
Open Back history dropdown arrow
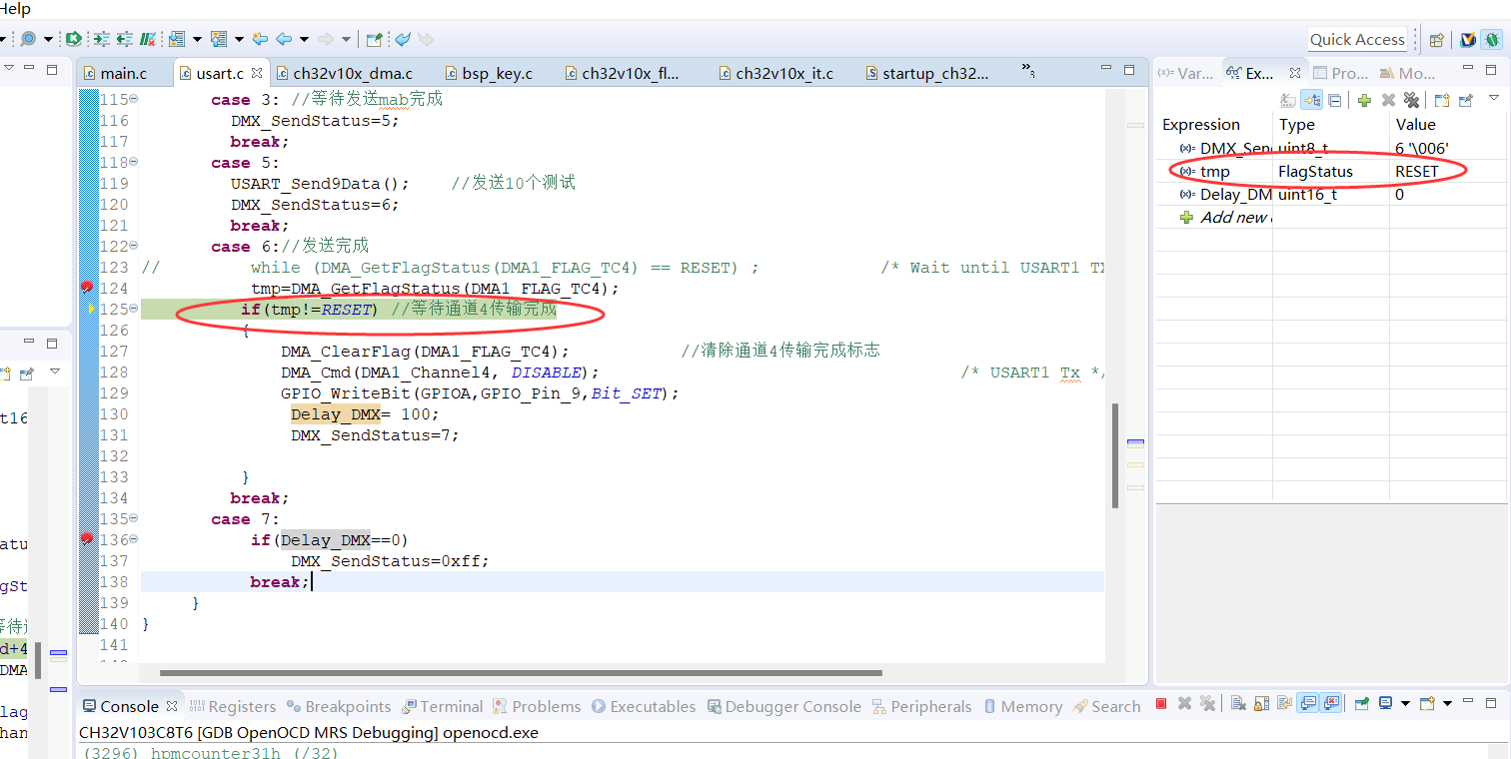click(x=303, y=40)
